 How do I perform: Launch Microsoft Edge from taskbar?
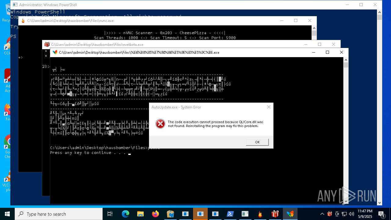126,214
